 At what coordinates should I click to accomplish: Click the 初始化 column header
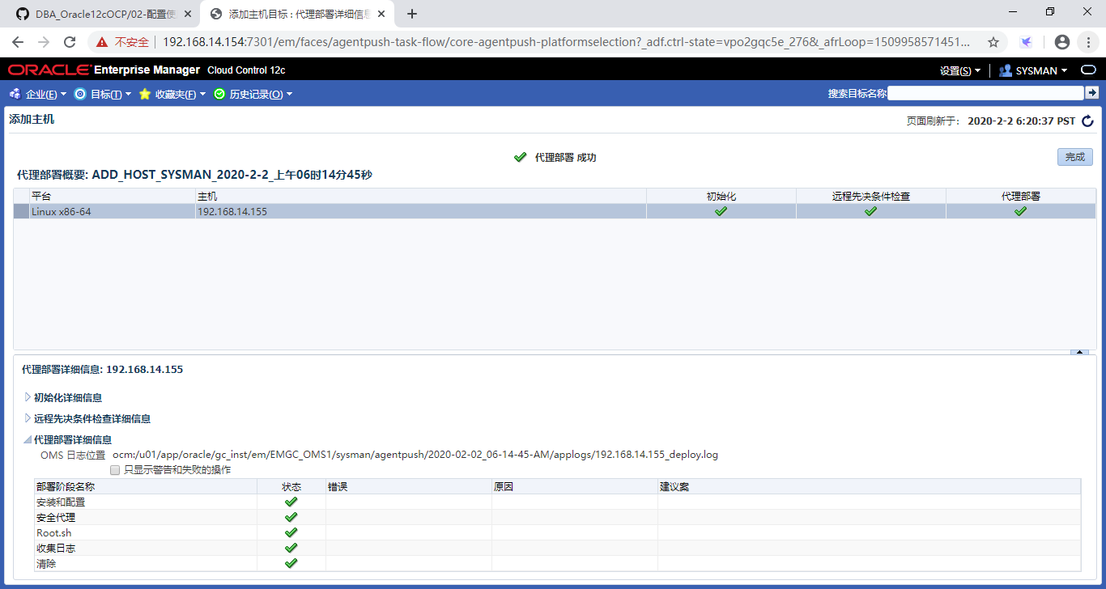tap(721, 196)
